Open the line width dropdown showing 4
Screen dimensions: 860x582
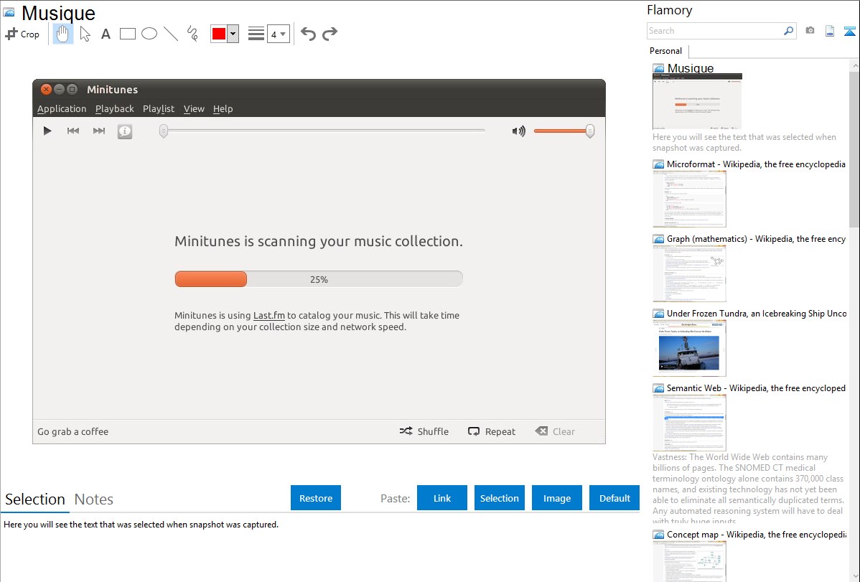coord(279,34)
